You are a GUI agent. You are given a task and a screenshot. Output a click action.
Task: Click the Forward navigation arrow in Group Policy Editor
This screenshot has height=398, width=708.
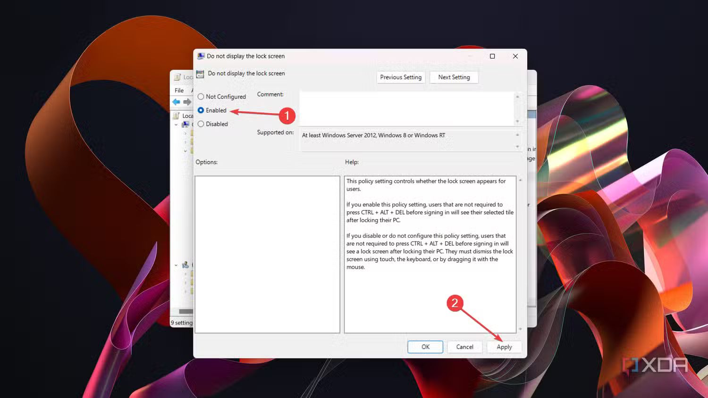[186, 101]
